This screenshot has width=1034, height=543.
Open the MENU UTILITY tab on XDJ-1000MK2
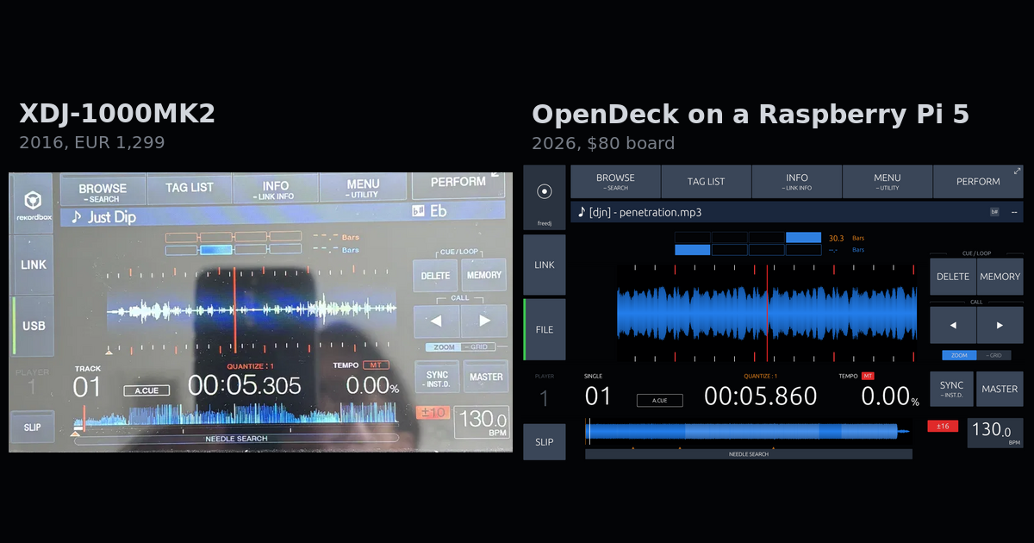pos(363,187)
